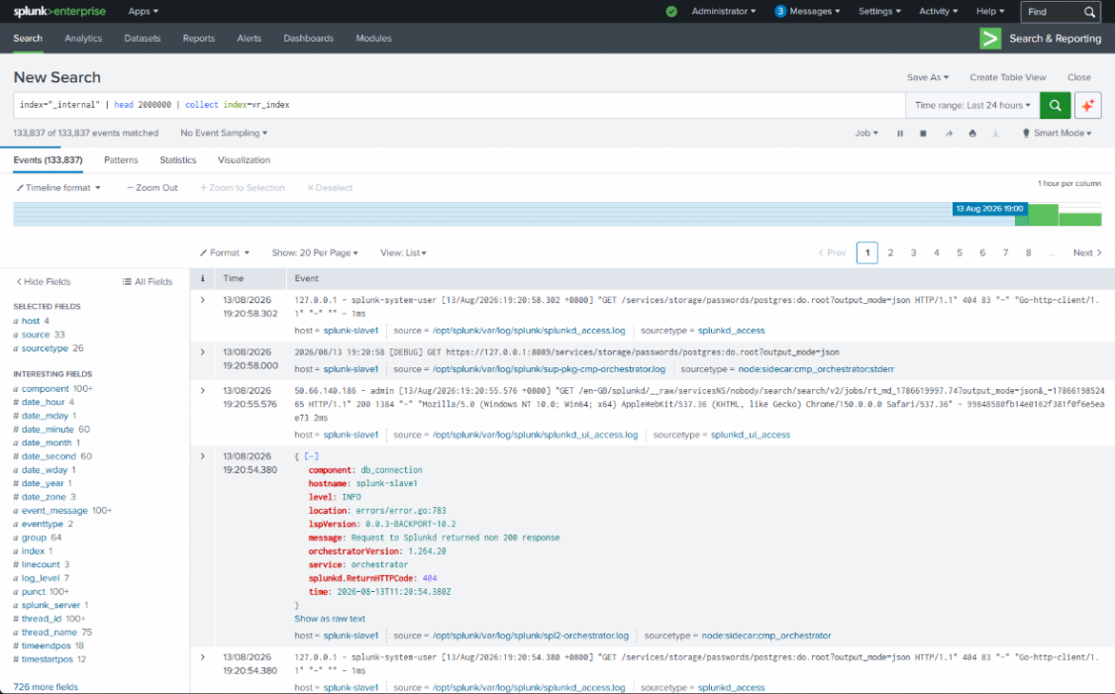This screenshot has width=1115, height=694.
Task: Expand the 19:20:54.380 JSON event row
Action: pos(203,456)
